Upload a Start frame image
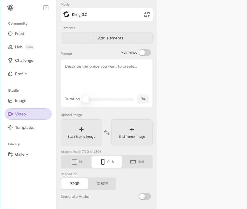This screenshot has width=247, height=209. [x=81, y=133]
